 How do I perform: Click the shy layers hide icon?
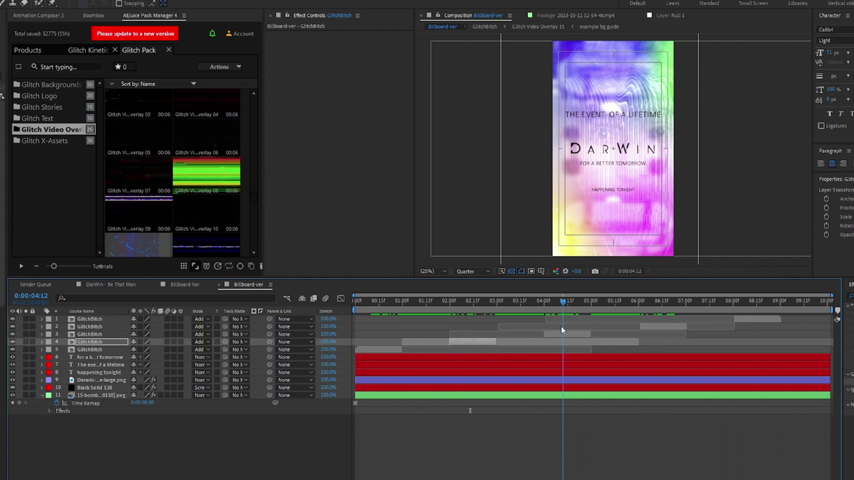click(302, 298)
